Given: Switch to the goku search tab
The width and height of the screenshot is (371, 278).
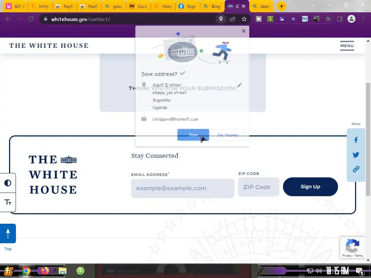Looking at the screenshot, I should (x=114, y=7).
